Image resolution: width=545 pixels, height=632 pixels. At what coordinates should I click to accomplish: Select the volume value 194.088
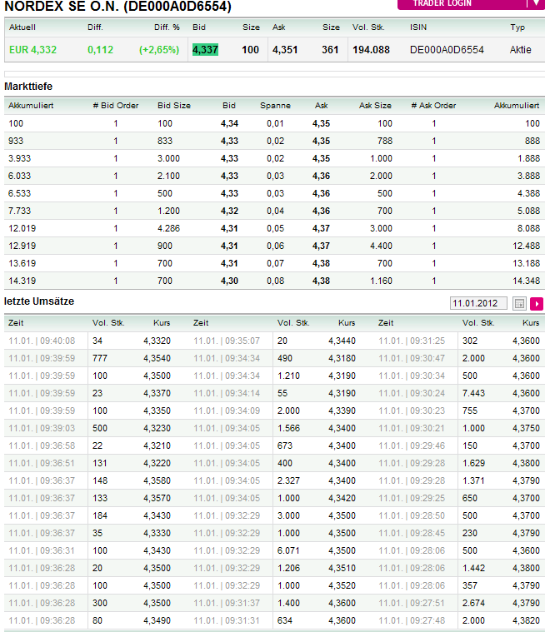tap(371, 50)
